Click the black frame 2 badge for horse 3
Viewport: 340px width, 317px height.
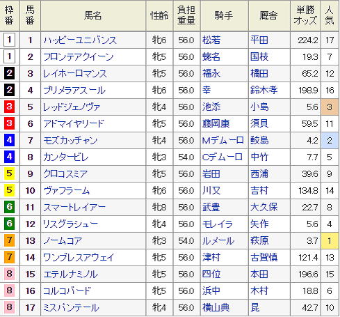[x=9, y=73]
